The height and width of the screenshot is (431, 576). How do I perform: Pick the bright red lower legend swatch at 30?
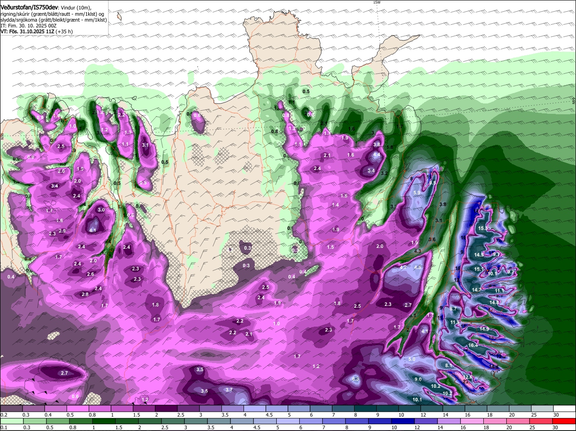(565, 421)
